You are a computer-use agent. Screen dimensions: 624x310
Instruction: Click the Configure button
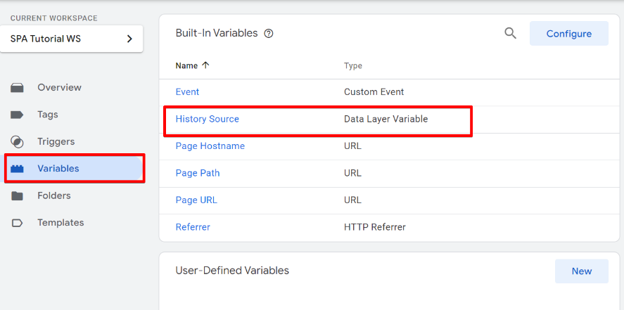pyautogui.click(x=568, y=34)
